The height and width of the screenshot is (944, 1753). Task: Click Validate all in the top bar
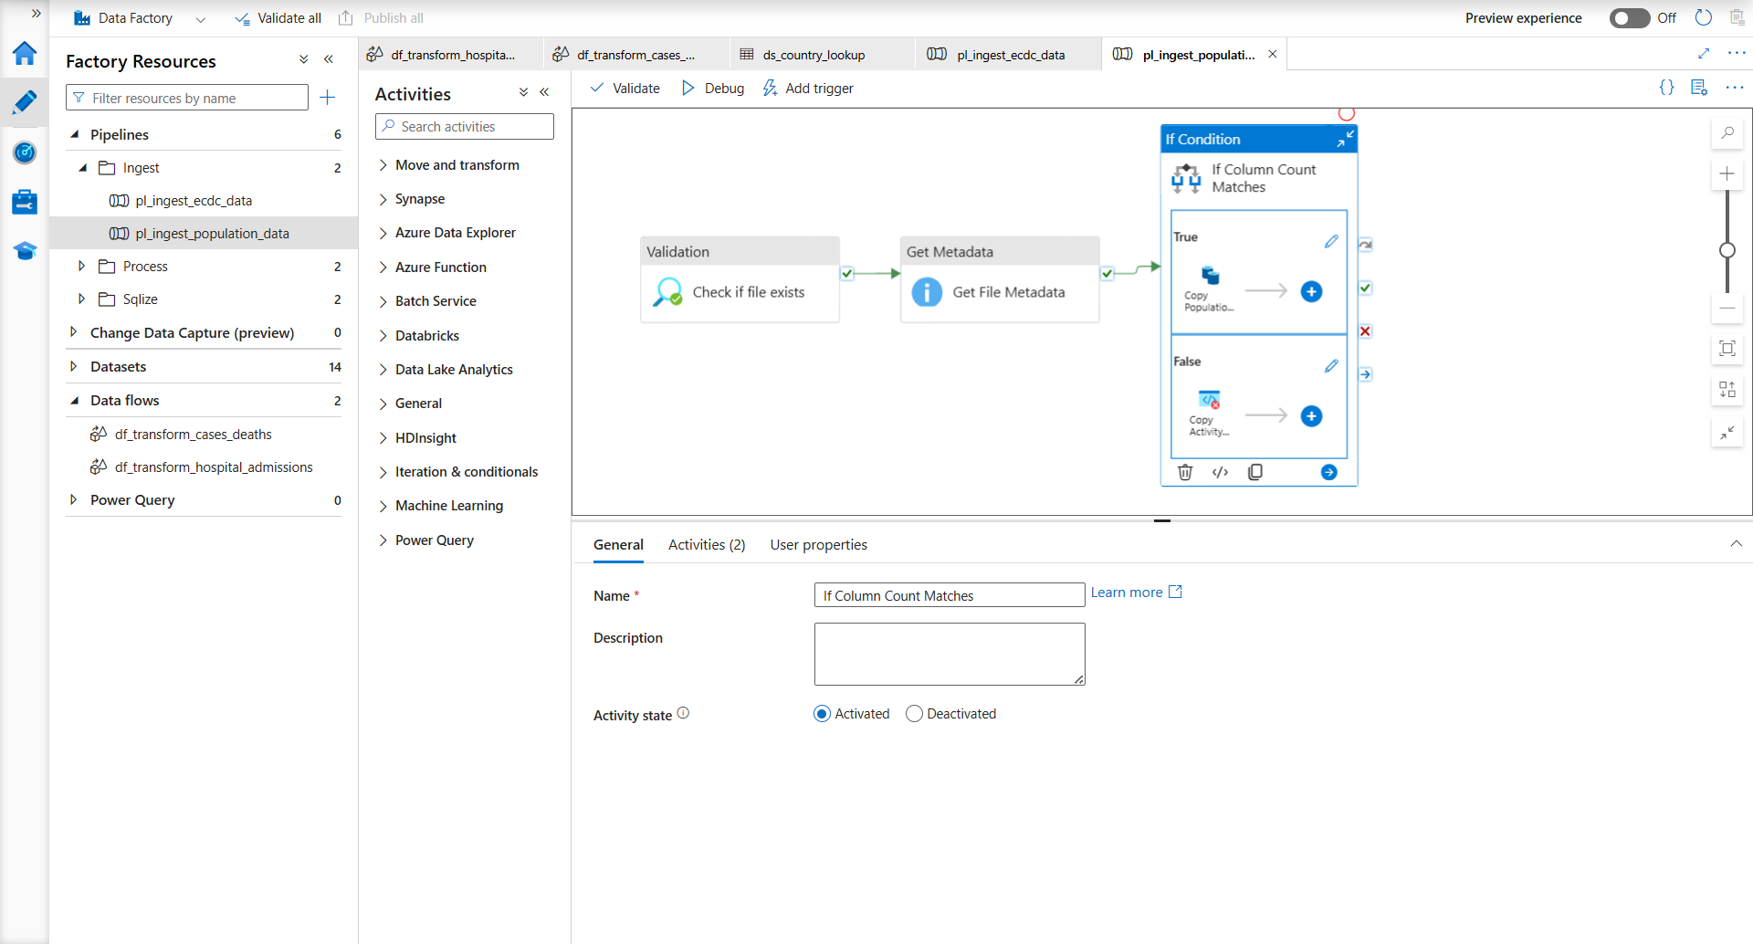pos(278,18)
